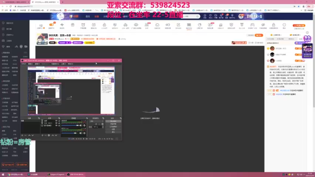This screenshot has width=315, height=177.
Task: Open the 场景集合 menu in OBS
Action: 55,64
